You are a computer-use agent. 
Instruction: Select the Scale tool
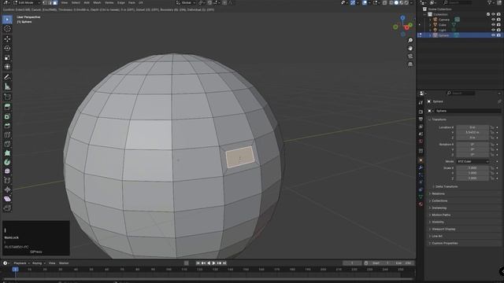pyautogui.click(x=7, y=57)
